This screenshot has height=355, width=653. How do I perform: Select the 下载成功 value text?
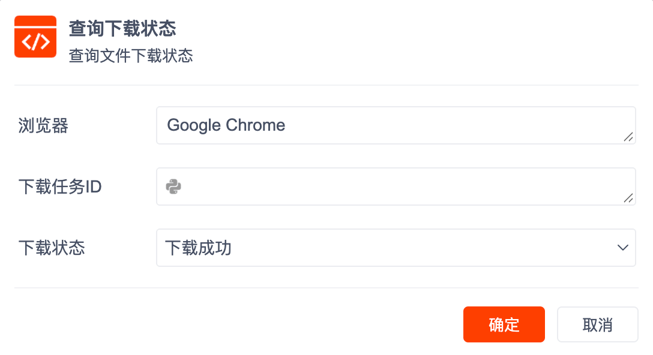click(x=198, y=248)
